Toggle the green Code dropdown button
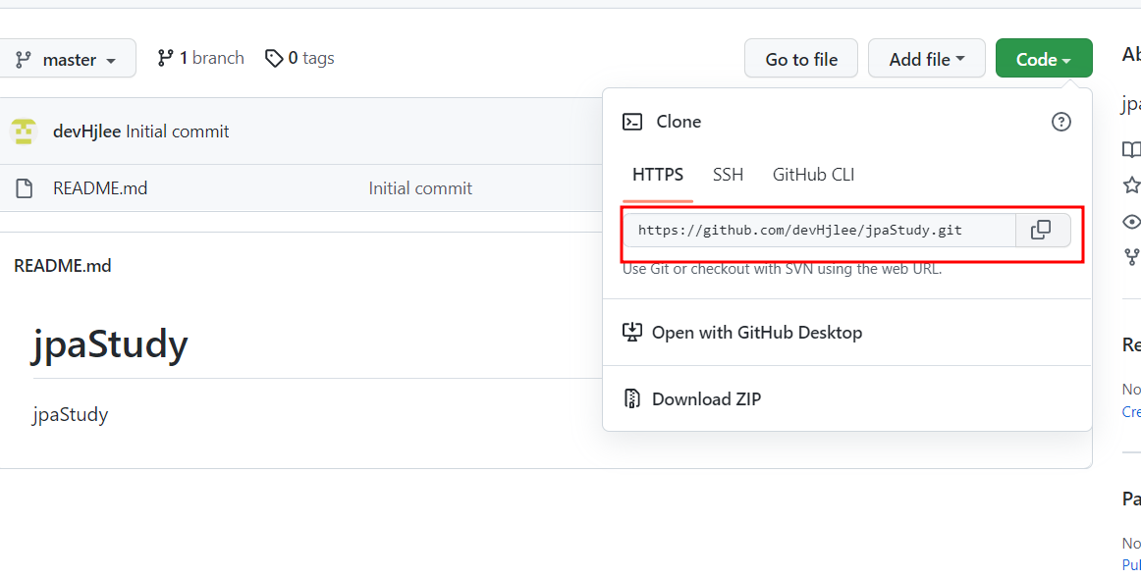Viewport: 1141px width, 579px height. 1044,58
